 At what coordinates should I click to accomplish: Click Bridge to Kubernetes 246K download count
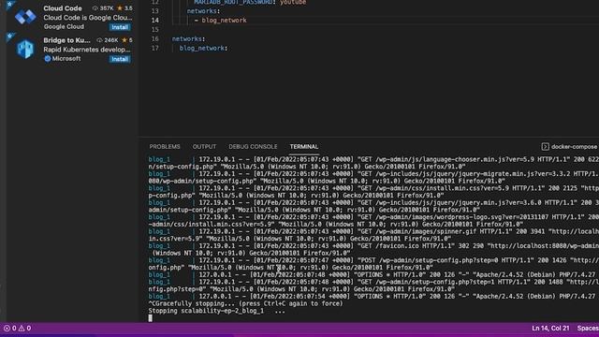108,40
